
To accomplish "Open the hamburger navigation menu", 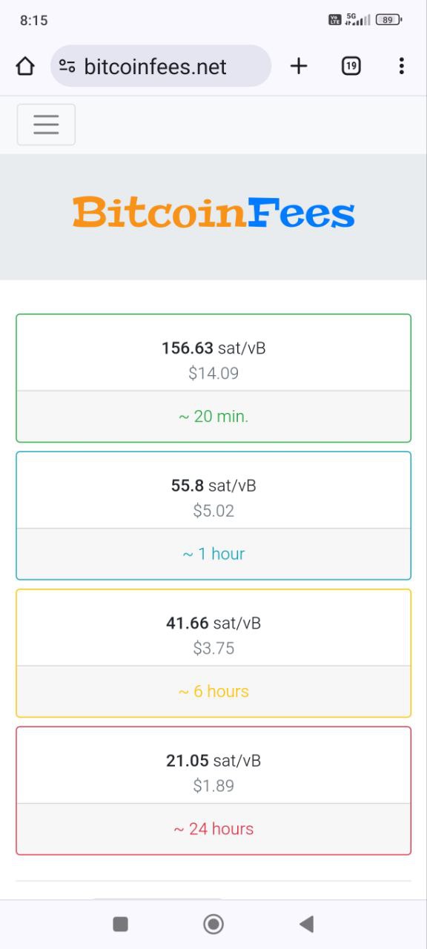I will coord(46,125).
